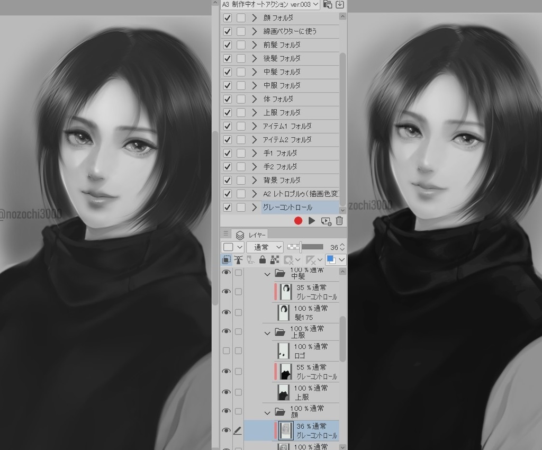Toggle dialog box for 後髪 フォルダ
The height and width of the screenshot is (450, 542).
[241, 58]
